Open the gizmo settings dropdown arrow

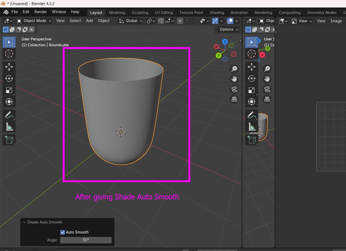[x=221, y=21]
